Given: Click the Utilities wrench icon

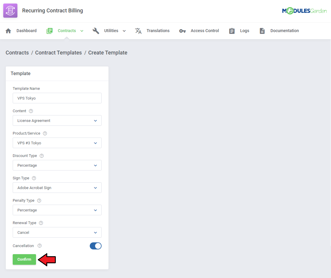Looking at the screenshot, I should [x=96, y=31].
